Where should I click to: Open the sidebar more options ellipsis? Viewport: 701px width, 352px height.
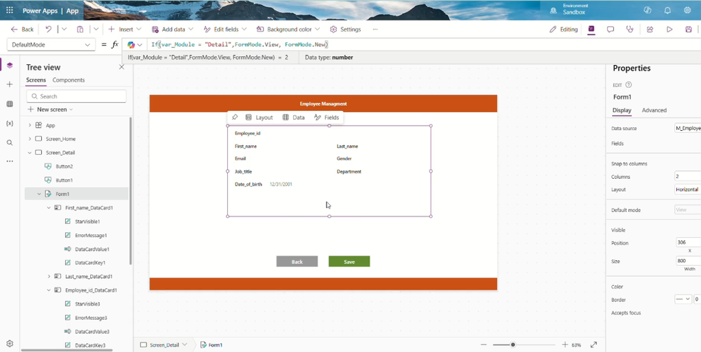tap(10, 161)
